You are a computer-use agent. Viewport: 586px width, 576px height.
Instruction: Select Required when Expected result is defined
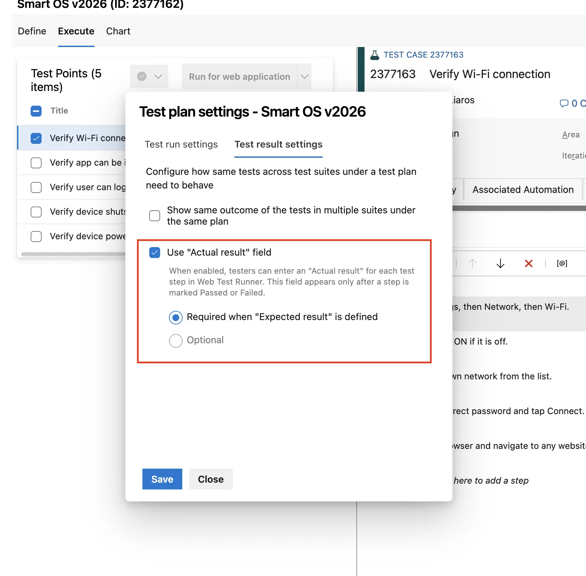(x=176, y=317)
